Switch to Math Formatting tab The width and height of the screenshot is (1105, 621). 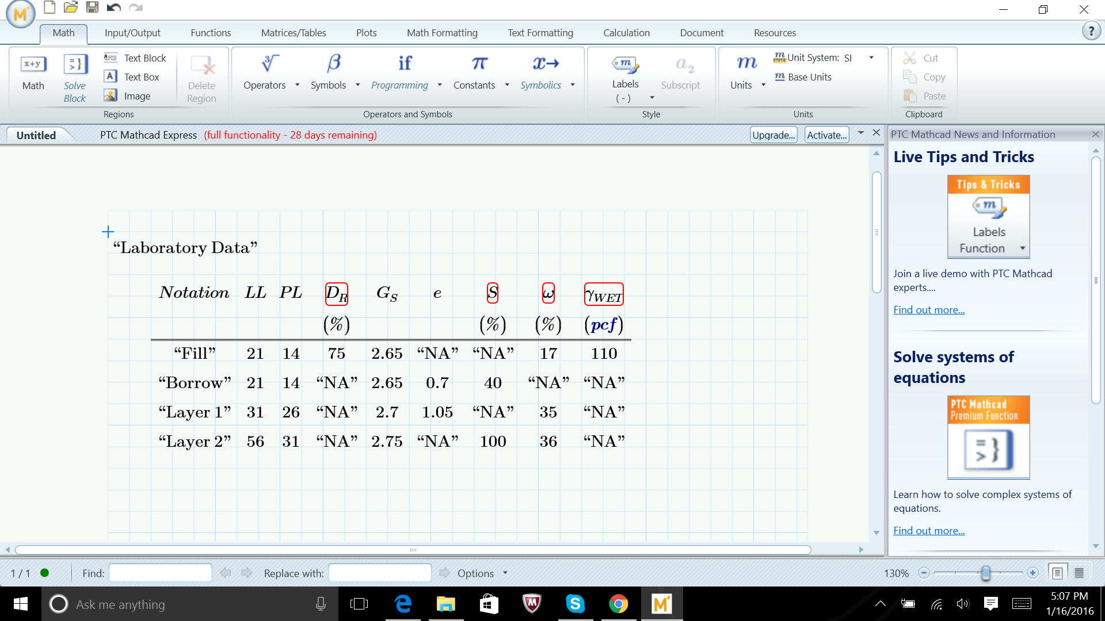(441, 33)
